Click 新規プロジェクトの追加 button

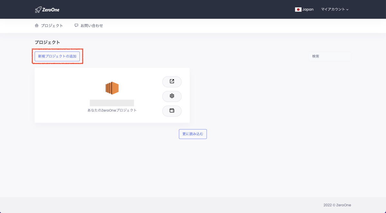tap(57, 56)
